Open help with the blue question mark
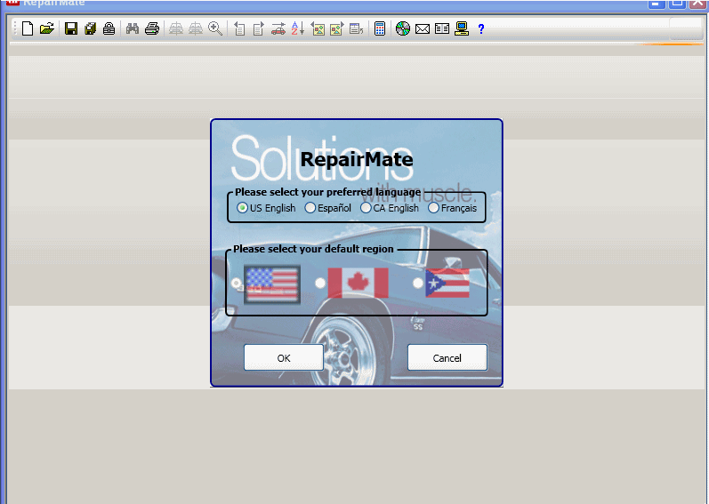Viewport: 709px width, 504px height. [x=481, y=29]
